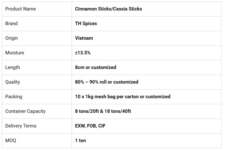
Task: Click the Container Capacity label
Action: [x=25, y=111]
